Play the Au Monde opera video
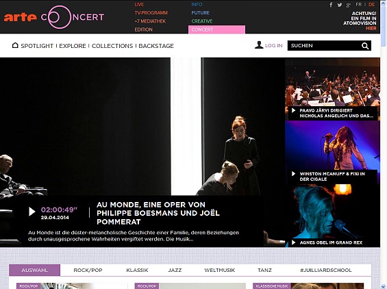This screenshot has width=387, height=289. coord(32,212)
